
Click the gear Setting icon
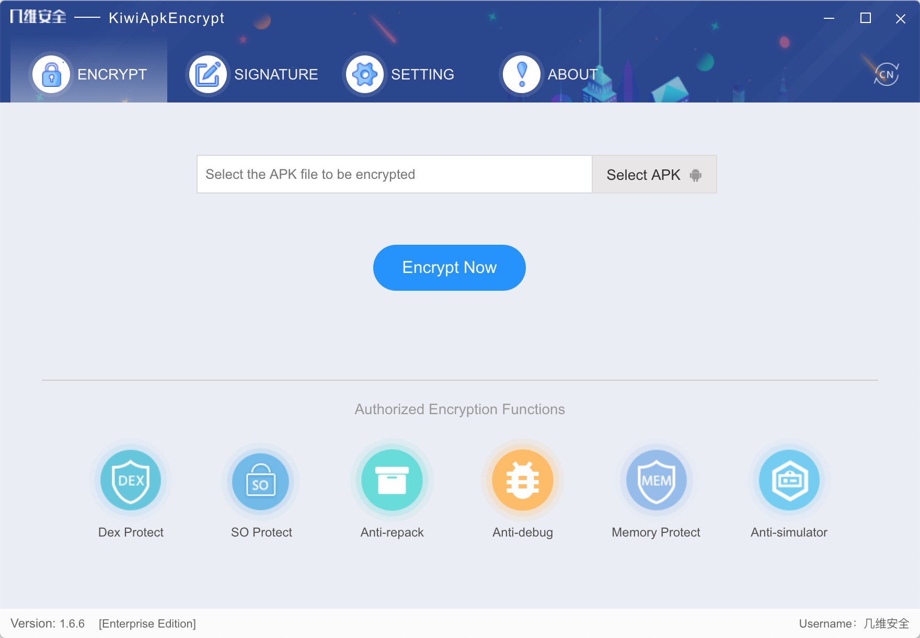tap(365, 74)
